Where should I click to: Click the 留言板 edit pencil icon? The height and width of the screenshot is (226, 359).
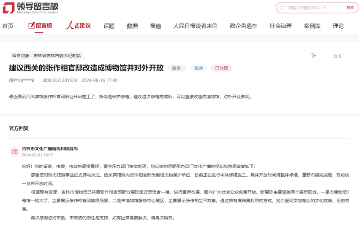[31, 26]
